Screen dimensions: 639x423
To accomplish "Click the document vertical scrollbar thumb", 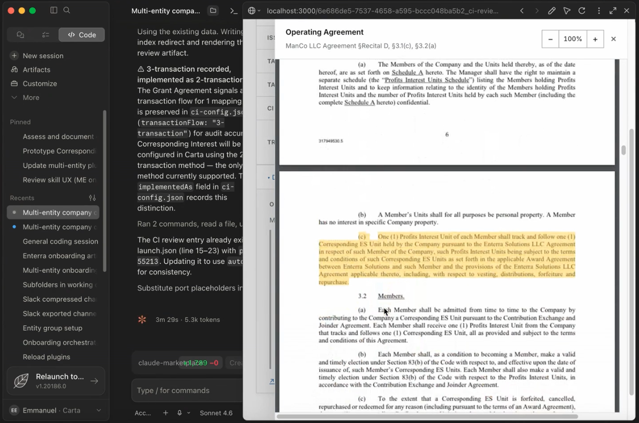I will (623, 150).
